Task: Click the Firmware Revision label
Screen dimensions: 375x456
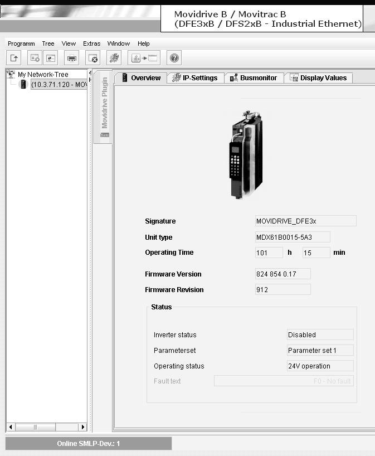Action: [174, 290]
